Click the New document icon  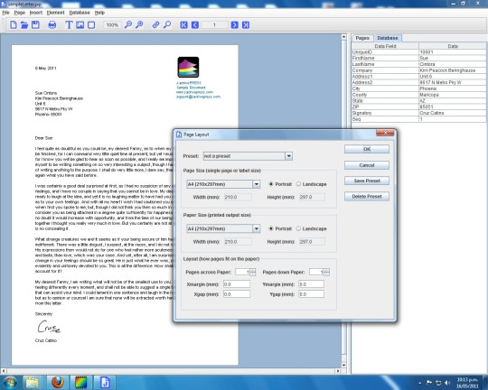point(14,25)
